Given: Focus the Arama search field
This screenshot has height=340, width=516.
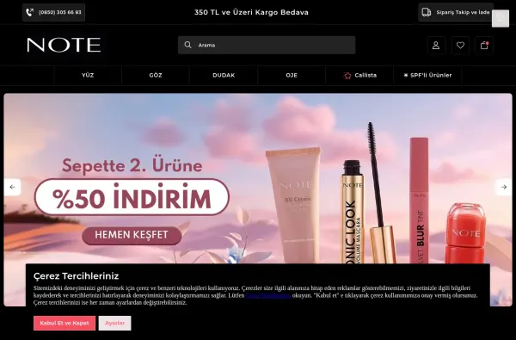Looking at the screenshot, I should pos(267,45).
